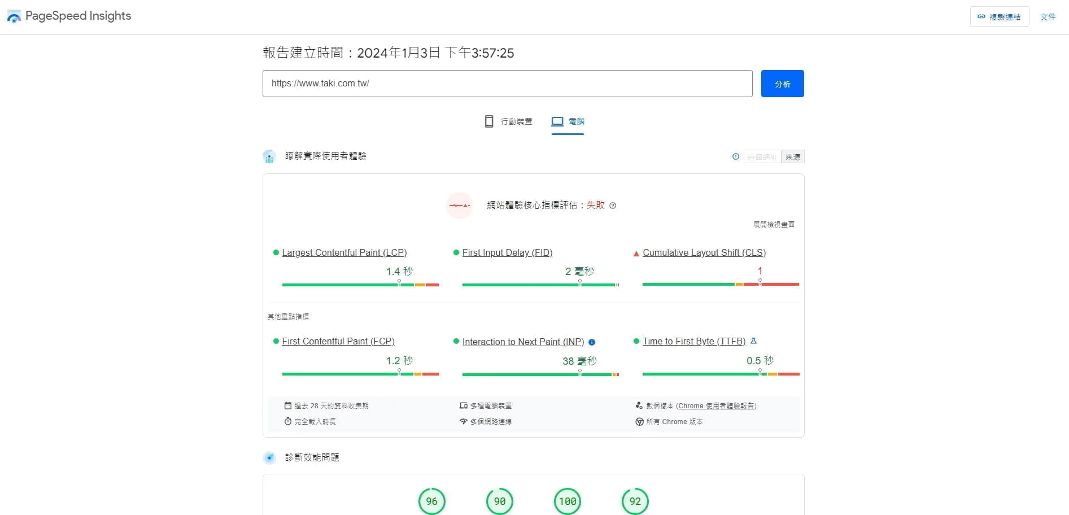Click the info icon beside the URL/origin toggle
This screenshot has width=1069, height=515.
pos(736,156)
